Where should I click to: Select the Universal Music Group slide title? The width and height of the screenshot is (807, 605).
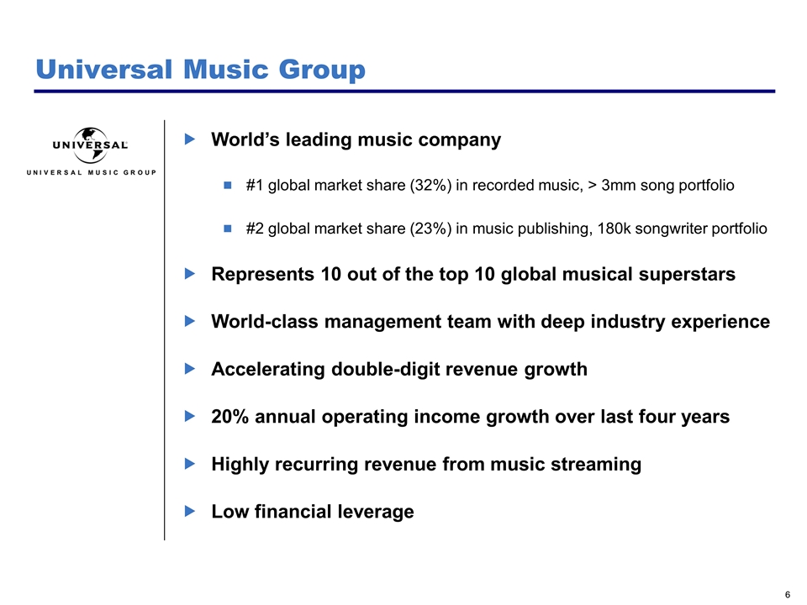coord(199,70)
